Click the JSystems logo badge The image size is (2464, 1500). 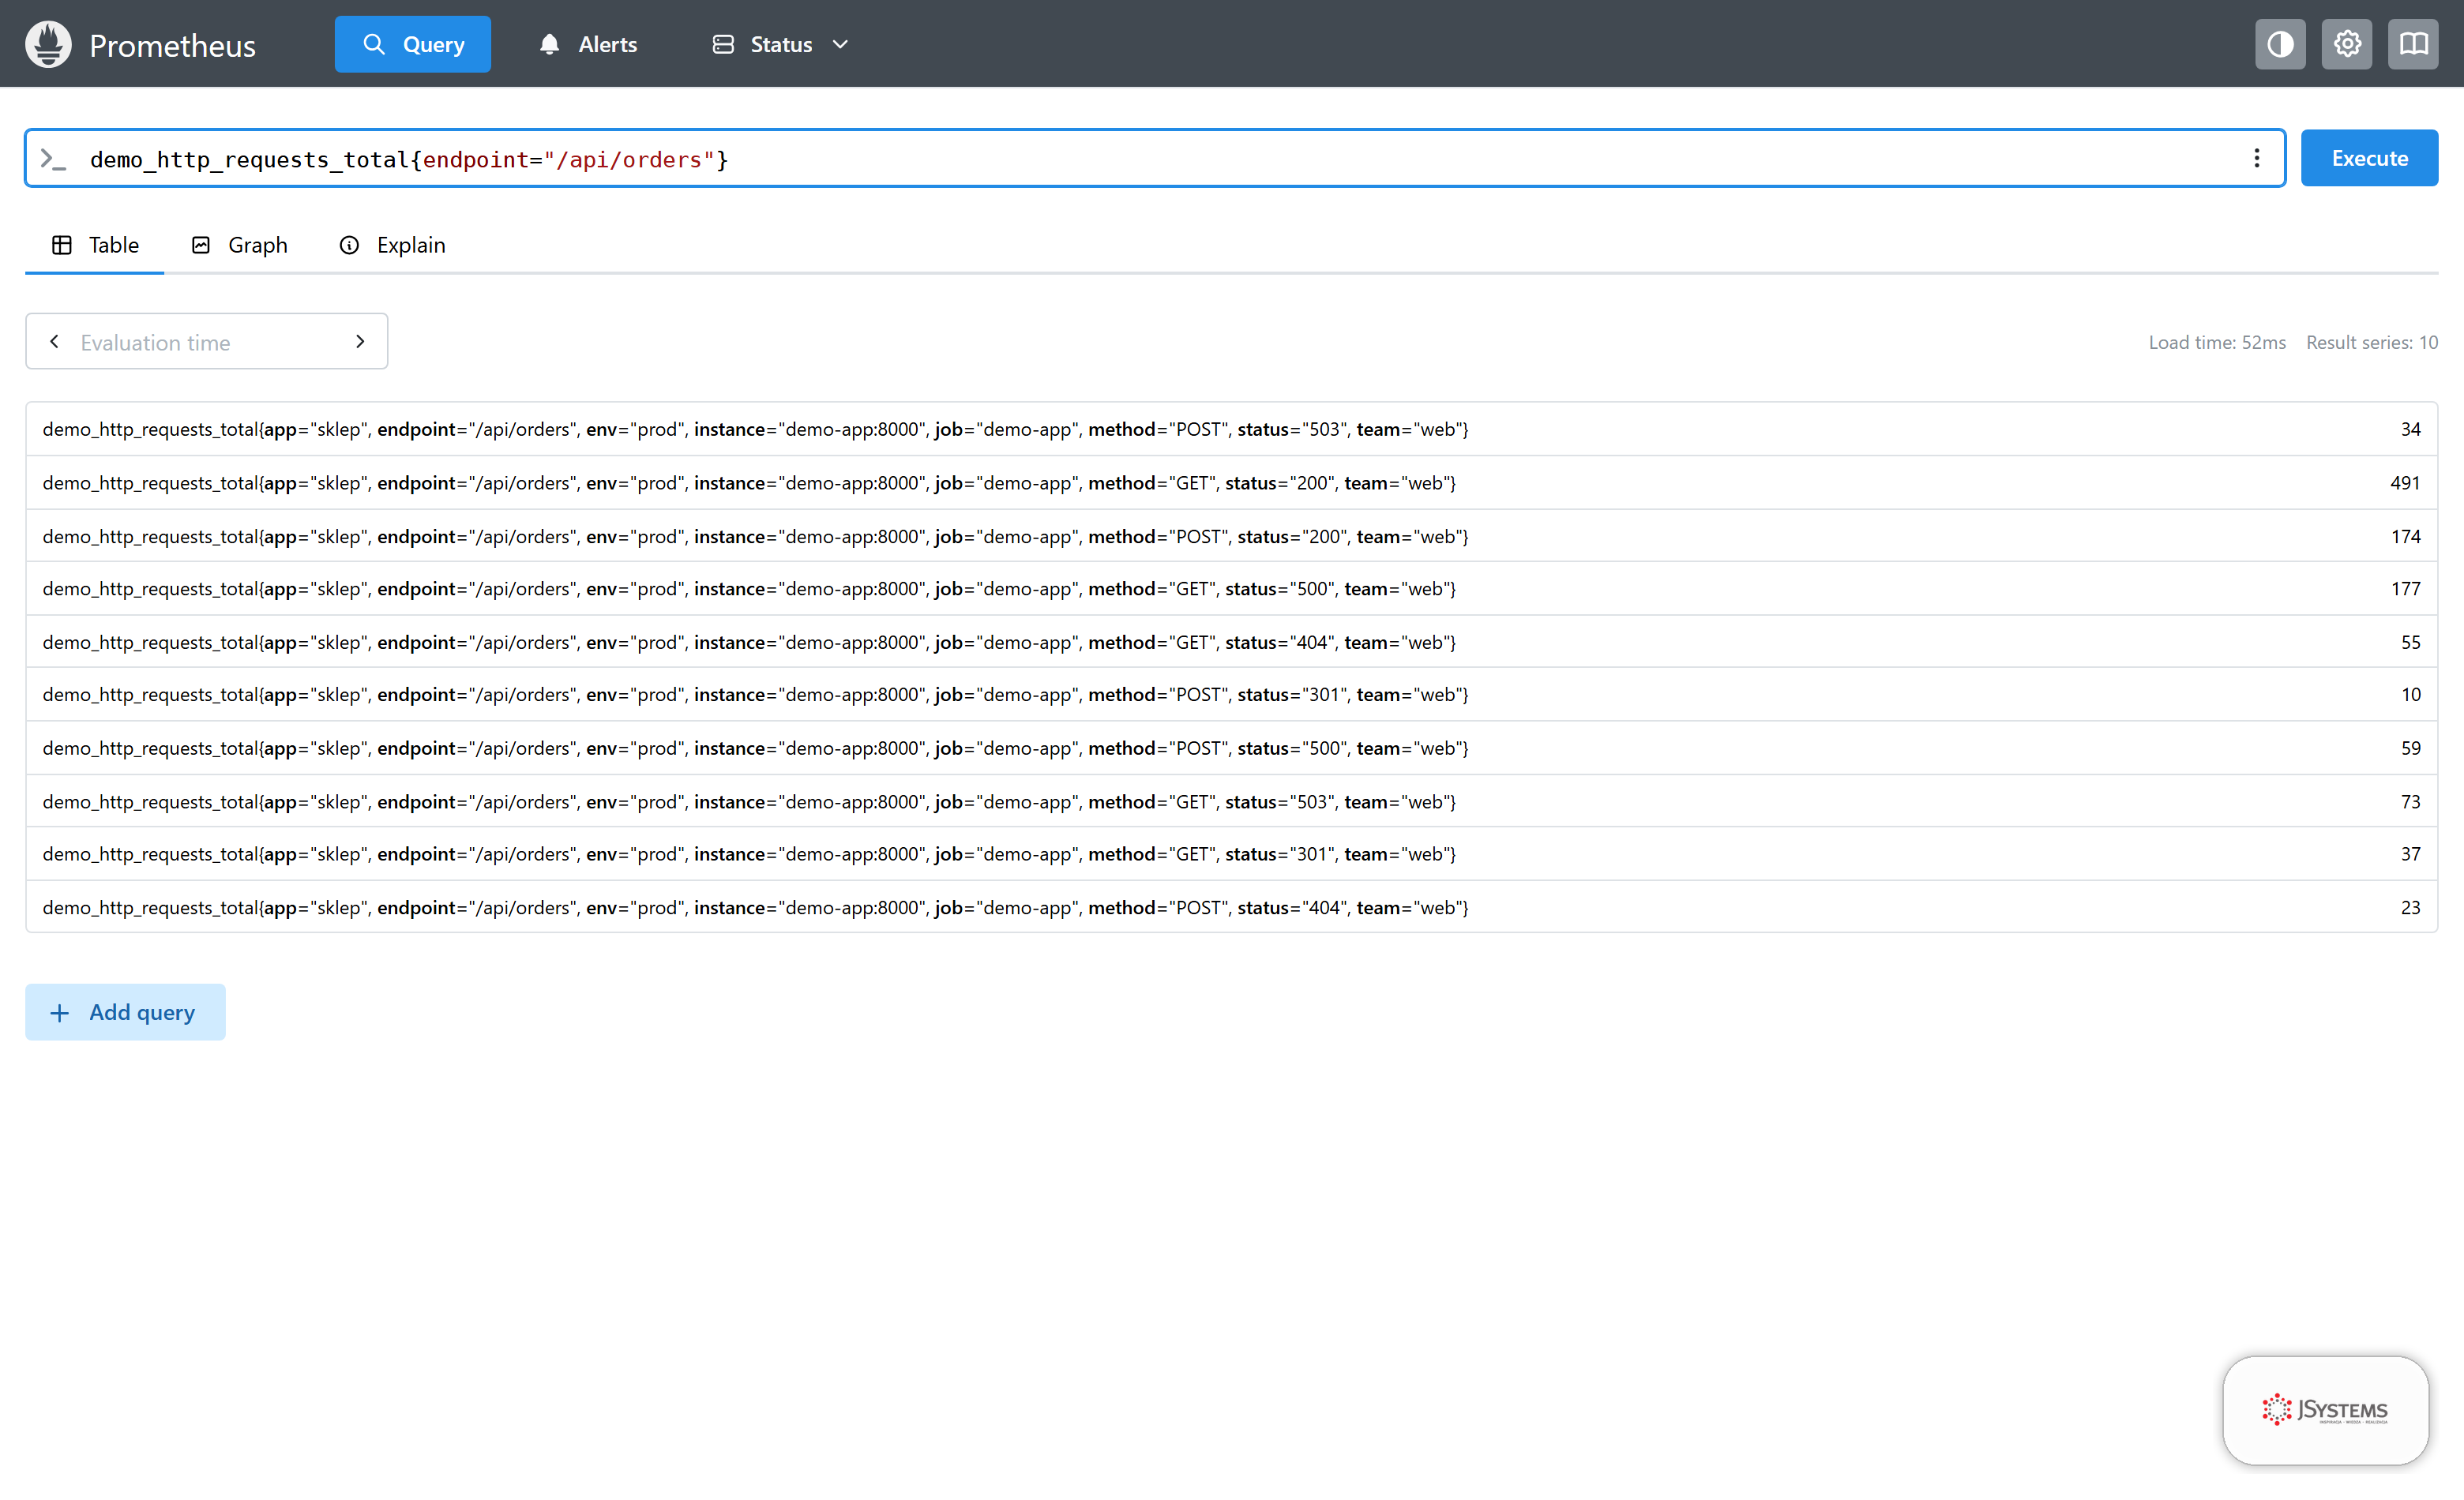click(2325, 1409)
